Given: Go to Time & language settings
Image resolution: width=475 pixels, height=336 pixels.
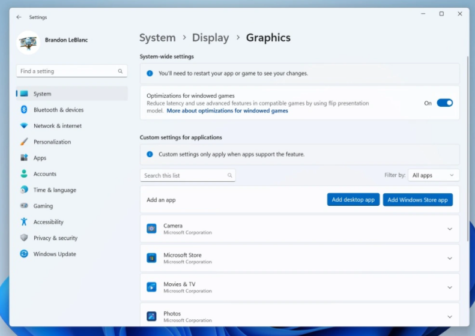Looking at the screenshot, I should [72, 190].
